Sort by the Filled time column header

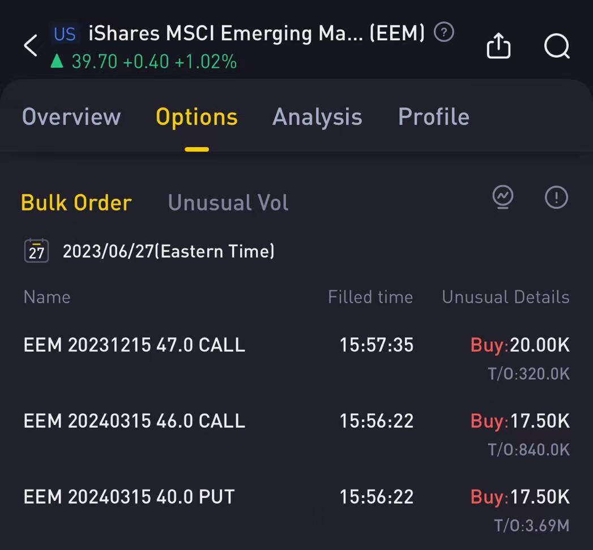370,297
